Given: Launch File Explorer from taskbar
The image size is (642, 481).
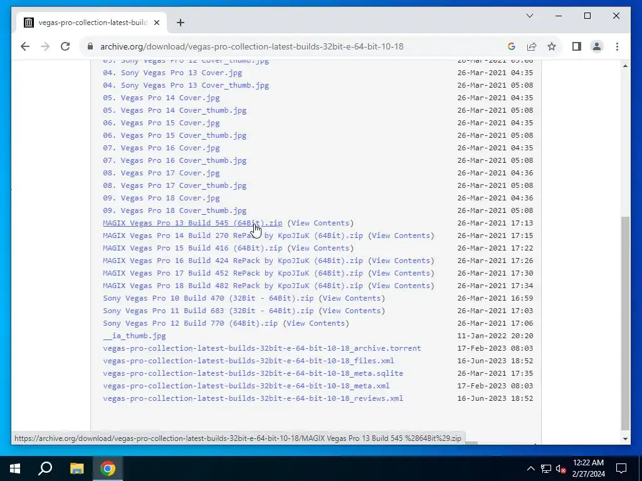Looking at the screenshot, I should 76,468.
